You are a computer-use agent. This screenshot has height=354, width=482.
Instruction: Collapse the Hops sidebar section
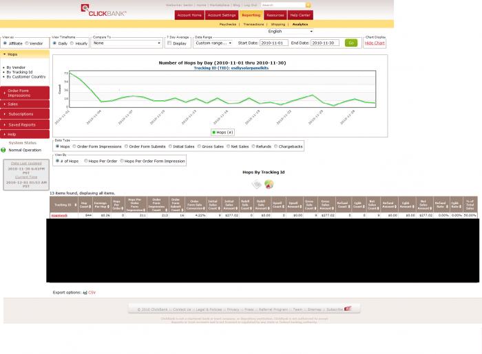tap(25, 54)
